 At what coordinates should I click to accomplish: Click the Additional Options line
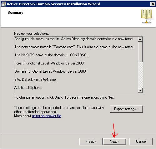[28, 88]
